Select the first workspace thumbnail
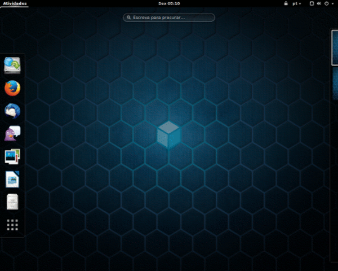 pos(335,47)
